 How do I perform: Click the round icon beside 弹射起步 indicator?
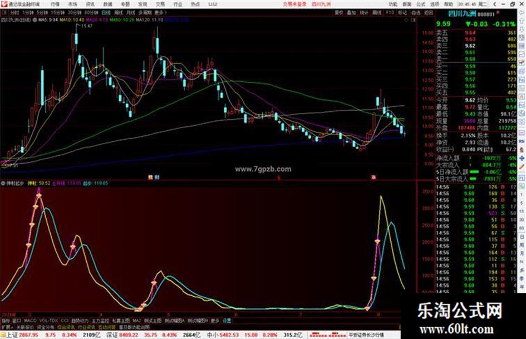(x=3, y=183)
